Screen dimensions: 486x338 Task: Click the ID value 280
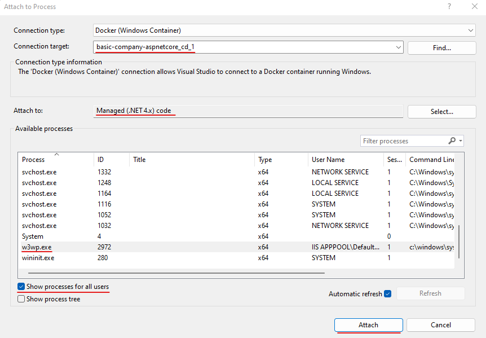pyautogui.click(x=103, y=258)
